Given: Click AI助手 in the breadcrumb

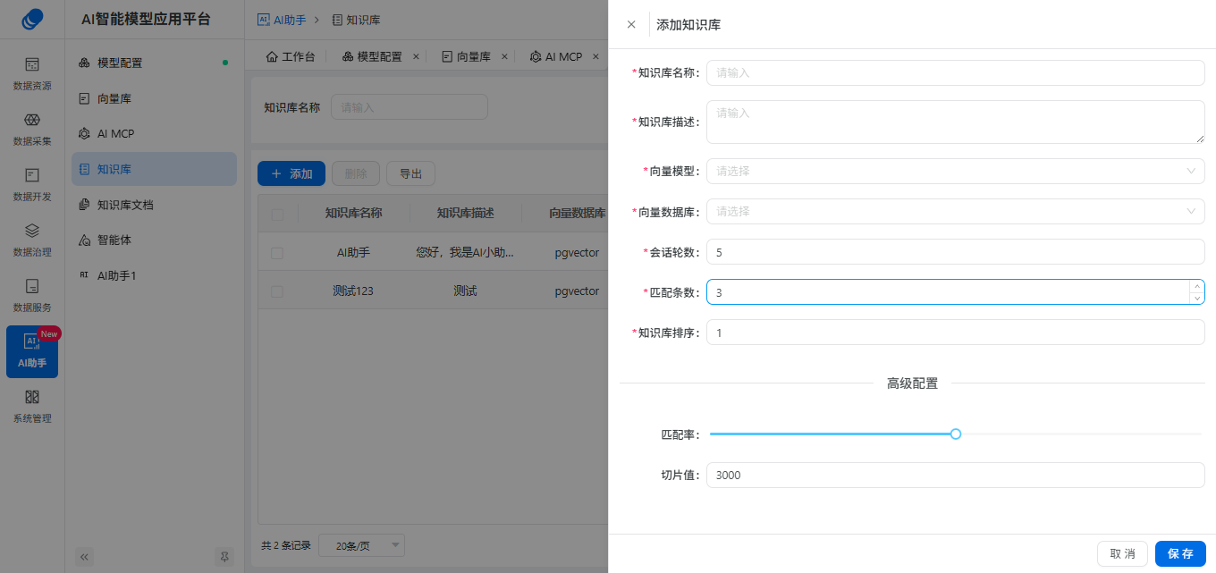Looking at the screenshot, I should 281,19.
